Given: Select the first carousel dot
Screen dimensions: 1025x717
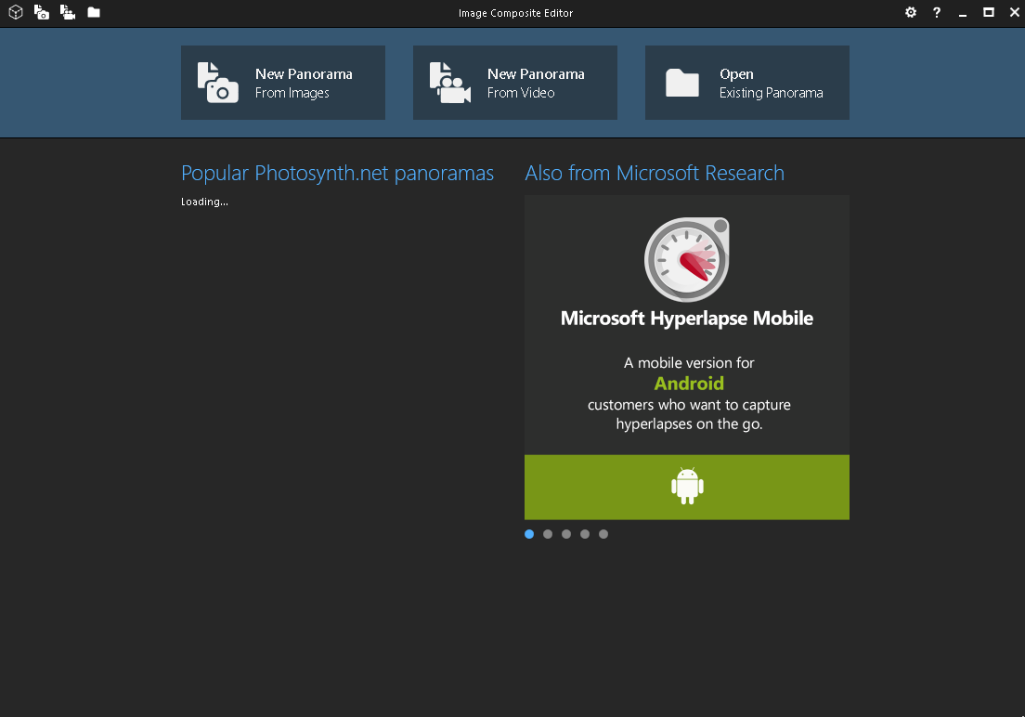Looking at the screenshot, I should point(529,534).
